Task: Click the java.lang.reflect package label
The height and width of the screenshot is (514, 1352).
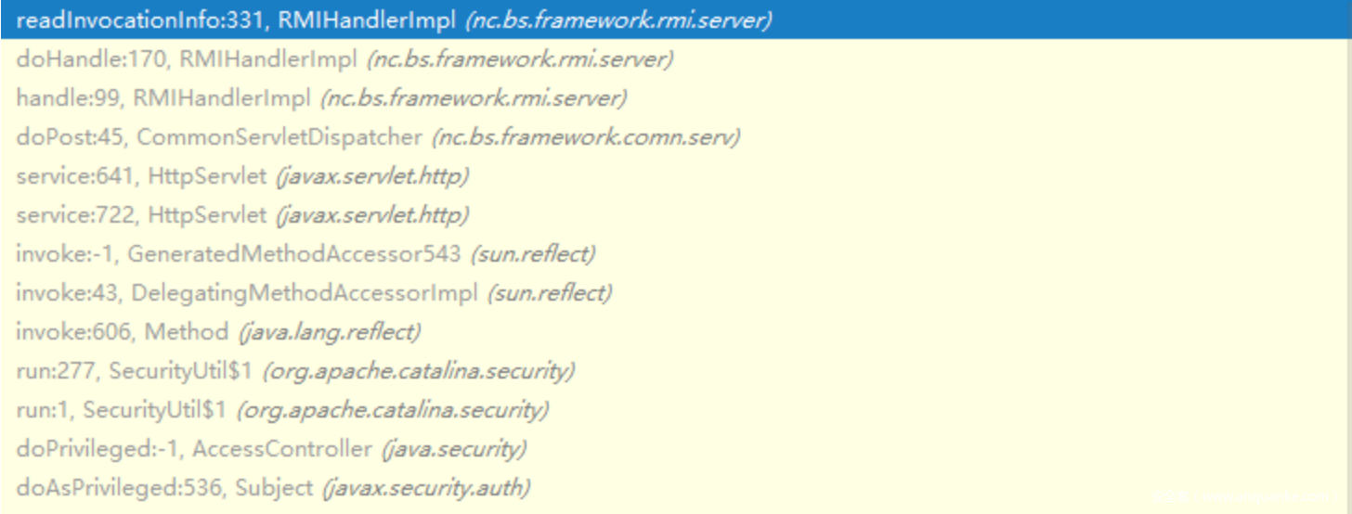Action: click(x=330, y=332)
